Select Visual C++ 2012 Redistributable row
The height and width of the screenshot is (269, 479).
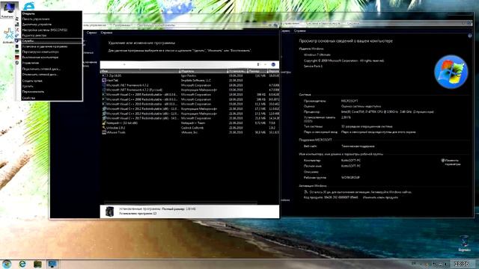190,108
